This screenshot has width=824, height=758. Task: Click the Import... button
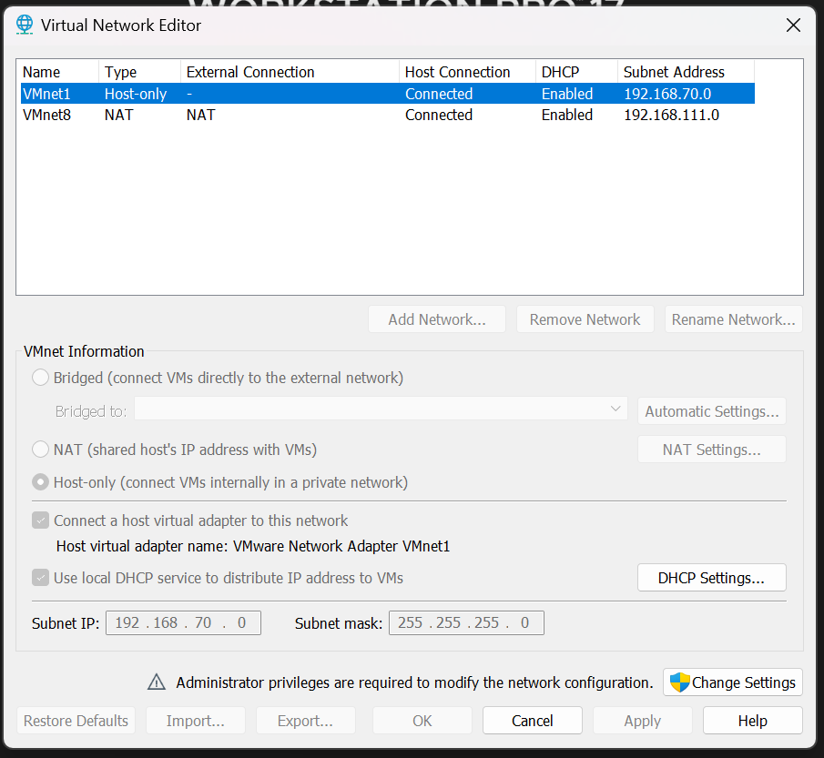pyautogui.click(x=196, y=720)
